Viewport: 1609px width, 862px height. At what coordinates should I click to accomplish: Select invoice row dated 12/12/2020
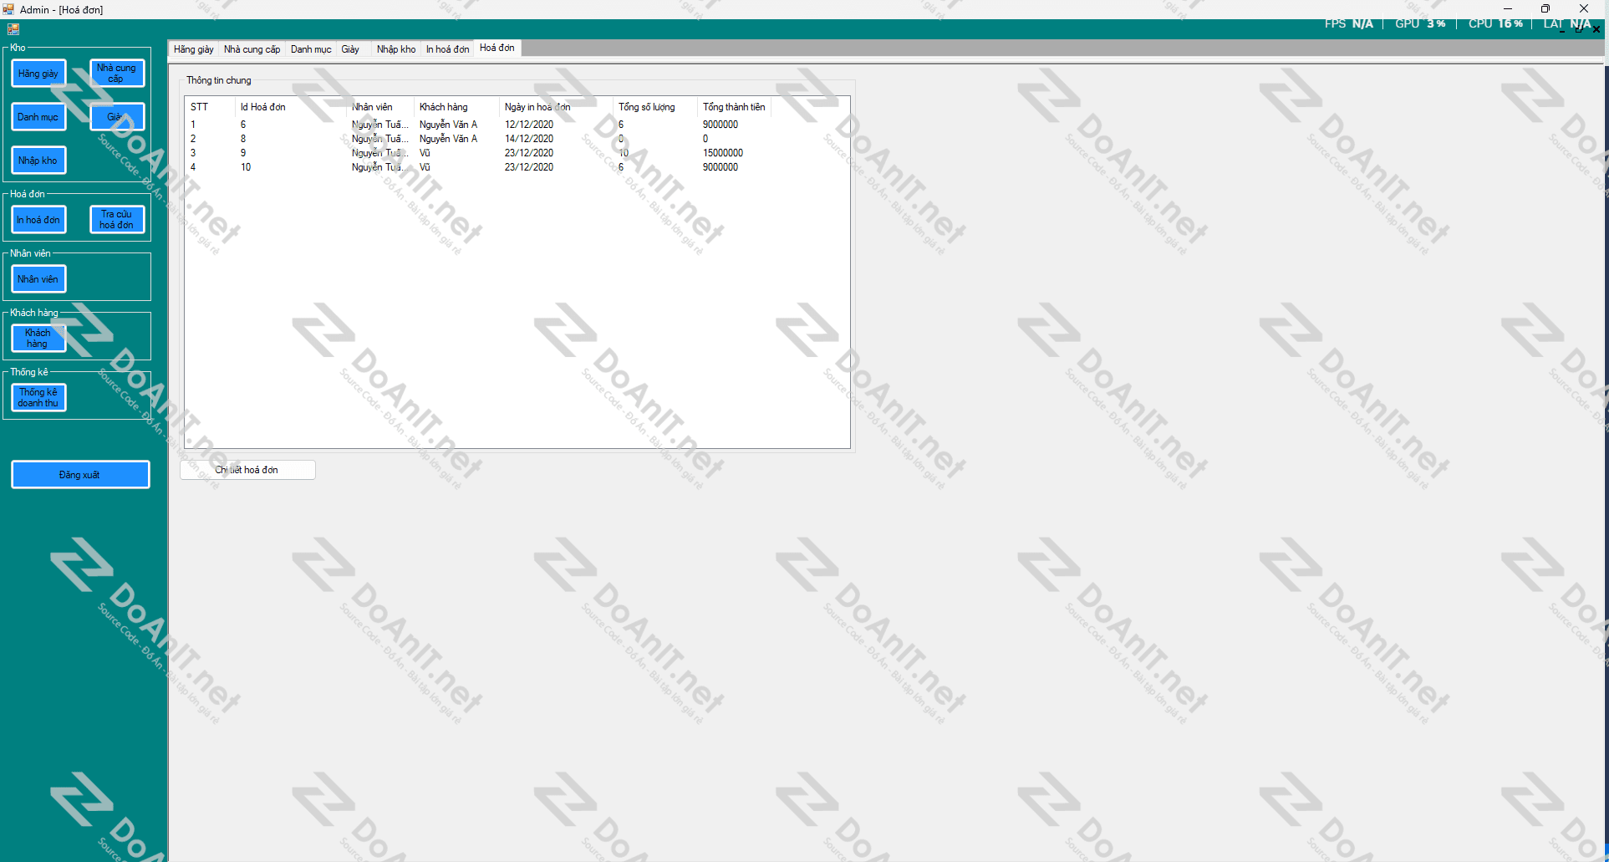[479, 125]
